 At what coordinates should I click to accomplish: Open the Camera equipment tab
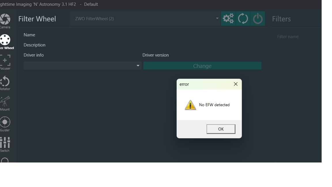[5, 21]
